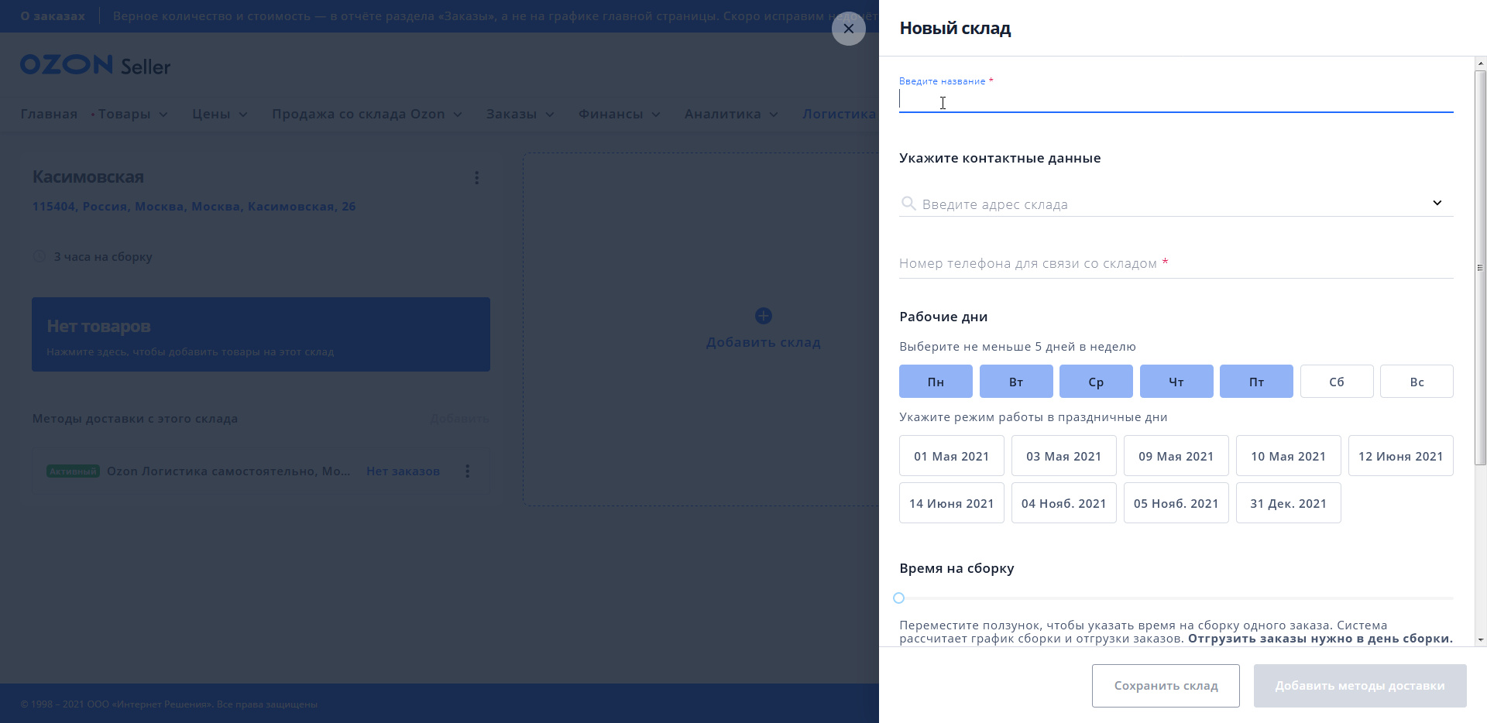Click the Время на сборку slider handle
This screenshot has width=1487, height=723.
point(898,598)
